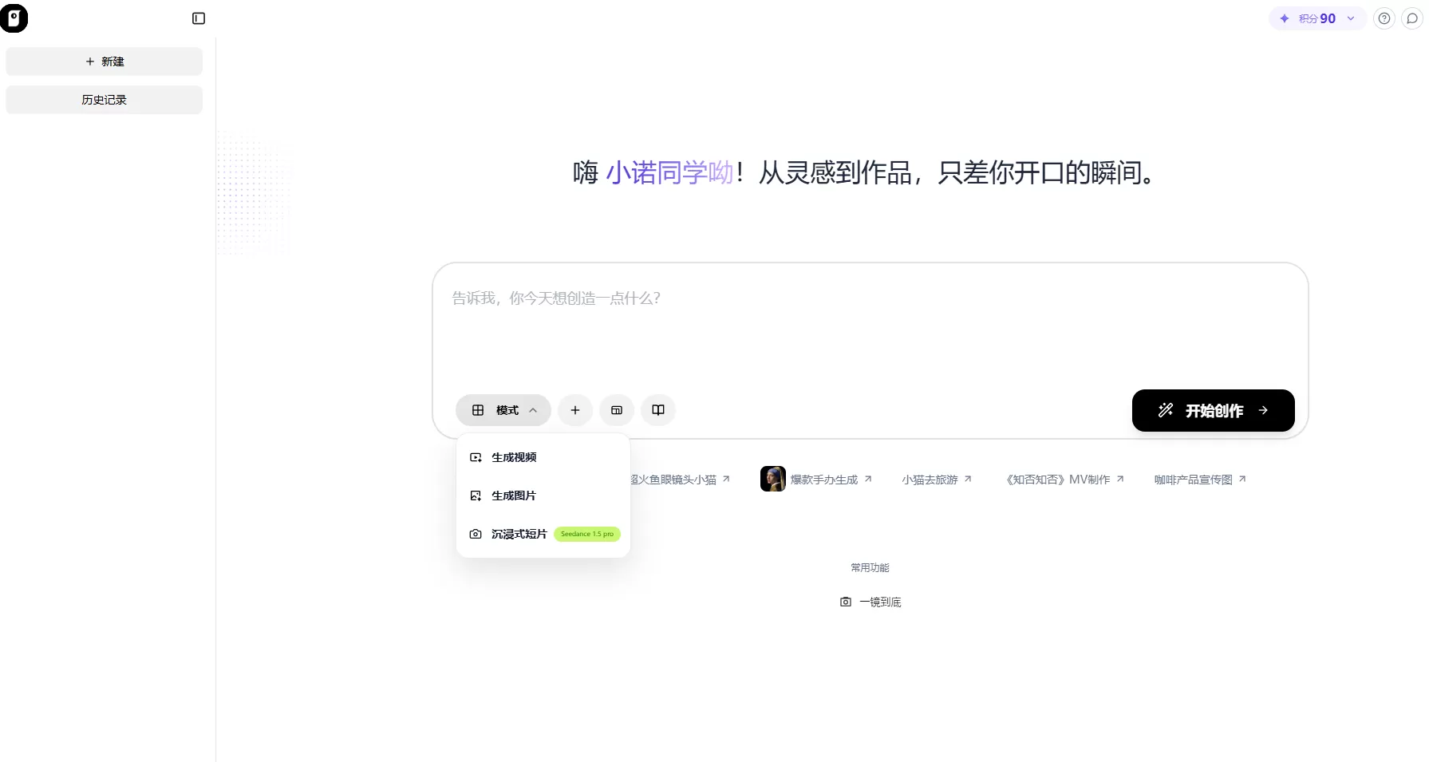Click the Seedance 1.5 pro green badge
Viewport: 1429px width, 762px height.
click(586, 534)
